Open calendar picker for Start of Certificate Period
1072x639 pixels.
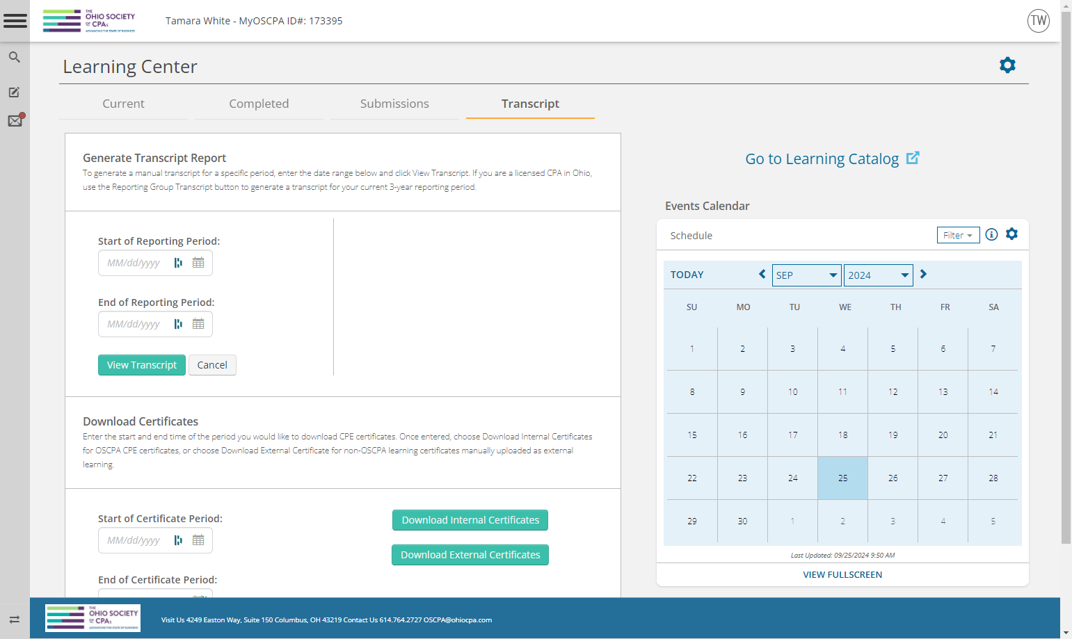pyautogui.click(x=198, y=540)
